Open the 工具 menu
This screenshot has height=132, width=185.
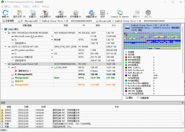click(26, 6)
